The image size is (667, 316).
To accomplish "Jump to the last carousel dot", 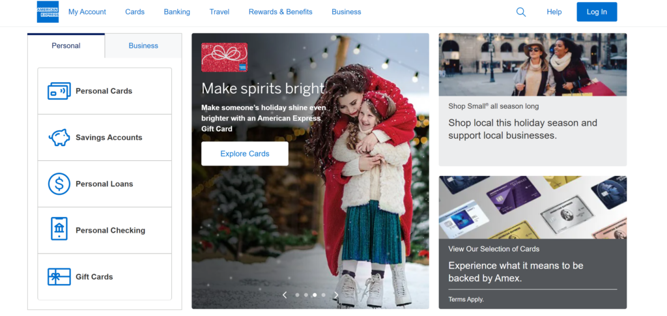I will tap(324, 294).
